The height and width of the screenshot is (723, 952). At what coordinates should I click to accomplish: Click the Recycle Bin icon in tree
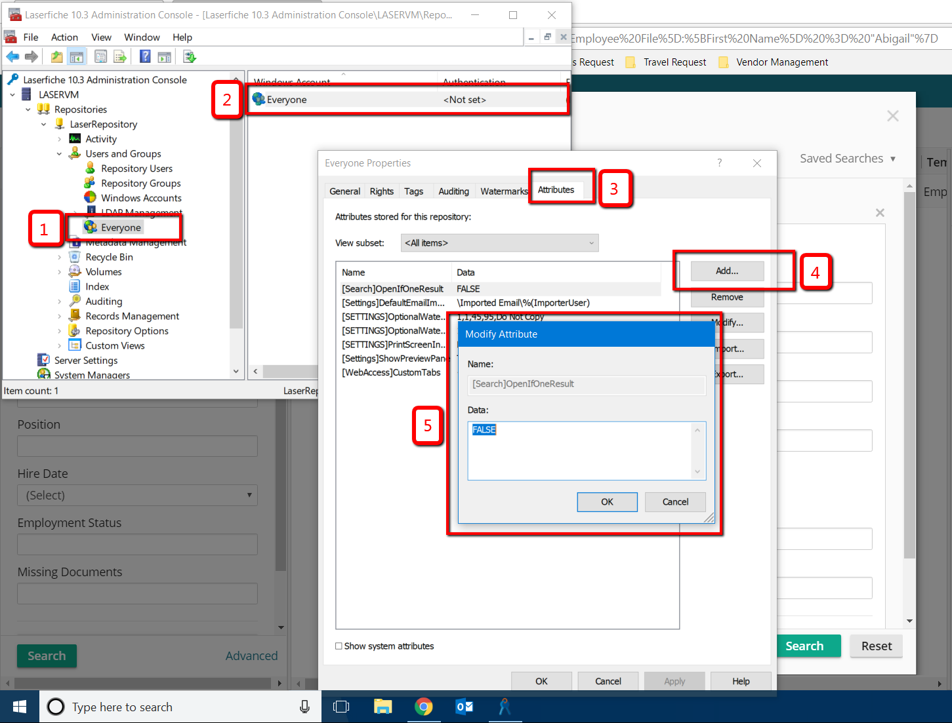(x=75, y=257)
